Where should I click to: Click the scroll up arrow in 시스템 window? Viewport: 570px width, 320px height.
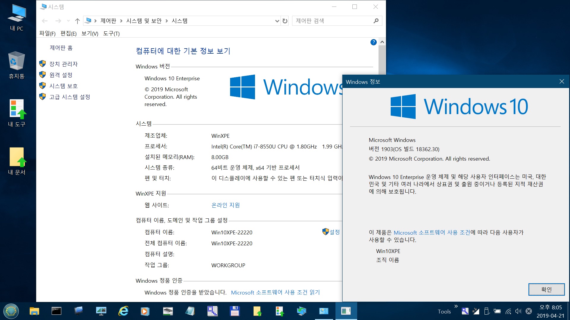click(382, 42)
